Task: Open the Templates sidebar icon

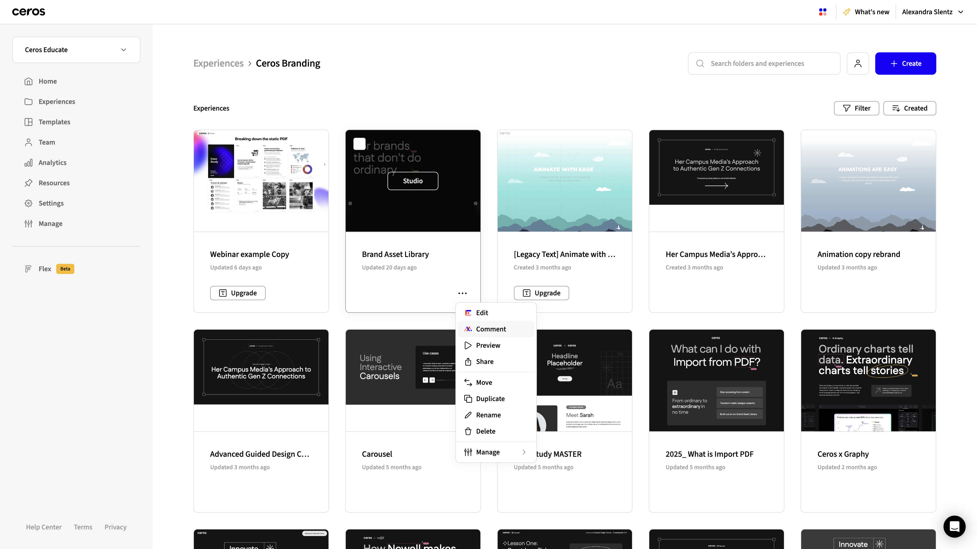Action: 28,122
